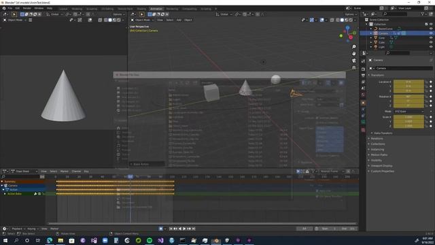Open the main viewport Add menu
The image size is (435, 245).
[179, 20]
